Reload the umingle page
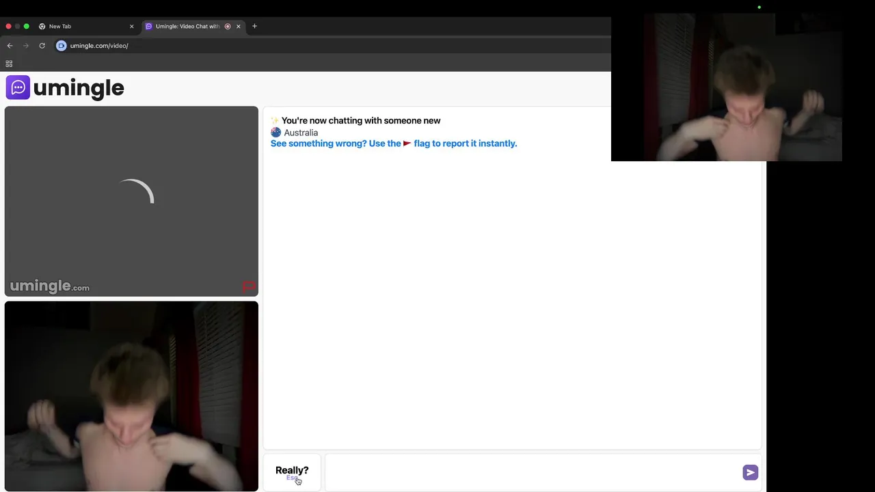Image resolution: width=875 pixels, height=492 pixels. click(x=42, y=46)
